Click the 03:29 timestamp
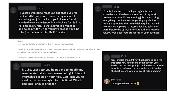Screen dimensions: 171x96 point(40,9)
